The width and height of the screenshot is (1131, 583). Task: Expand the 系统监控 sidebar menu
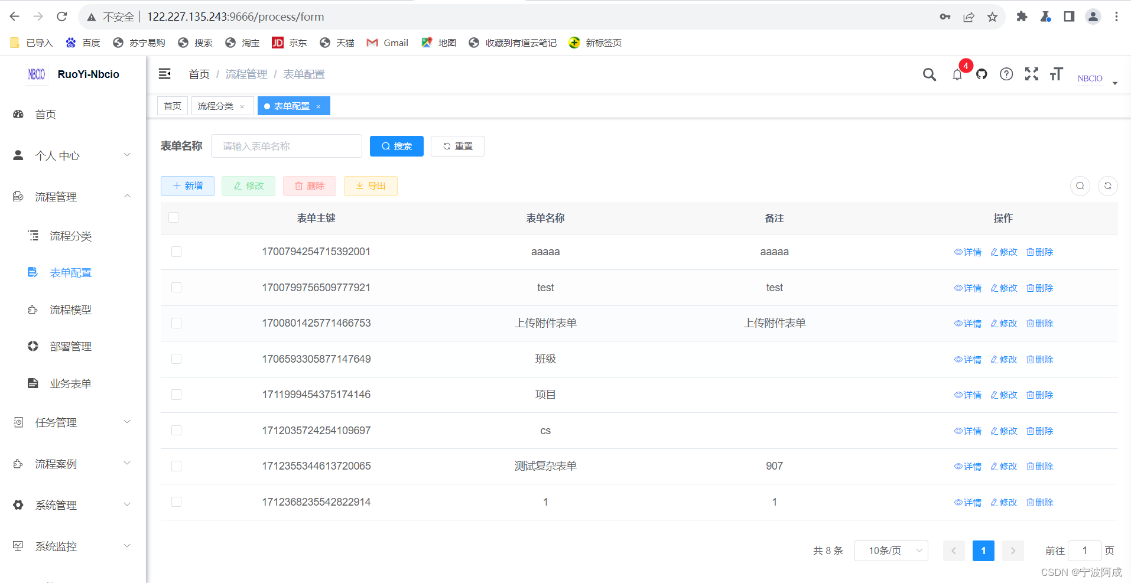73,546
